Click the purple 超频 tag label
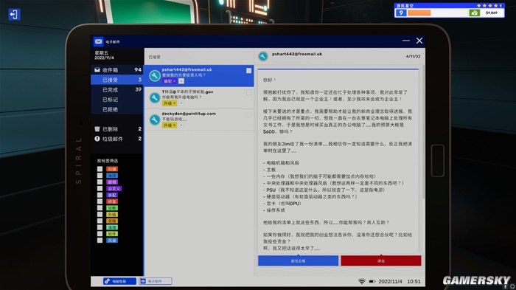Screen dimensions: 516x290 pyautogui.click(x=112, y=182)
